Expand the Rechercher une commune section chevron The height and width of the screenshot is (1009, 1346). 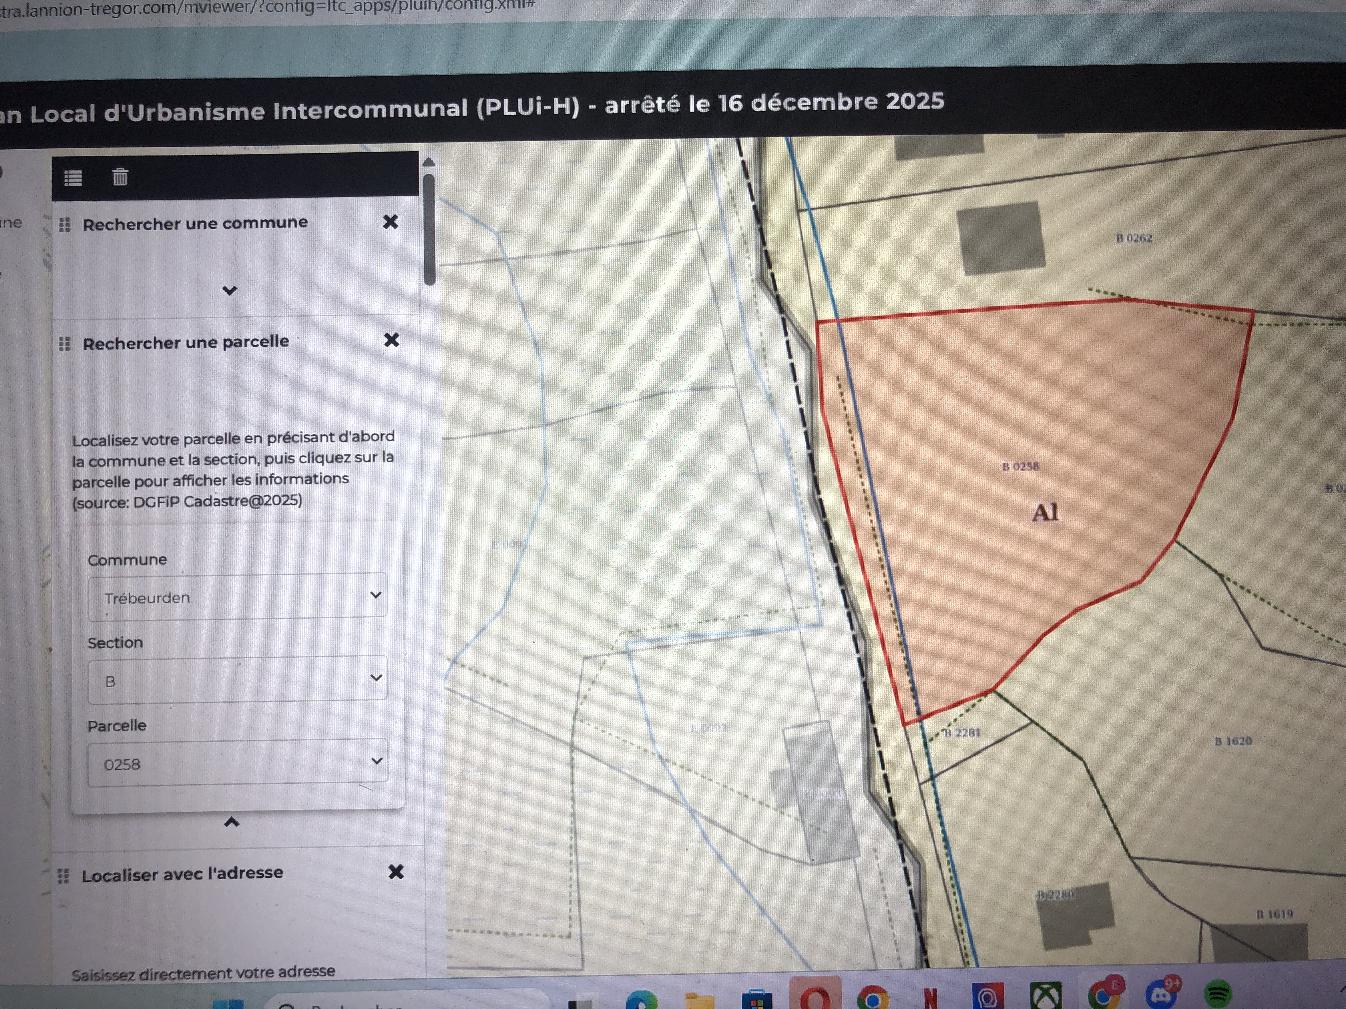pos(229,290)
